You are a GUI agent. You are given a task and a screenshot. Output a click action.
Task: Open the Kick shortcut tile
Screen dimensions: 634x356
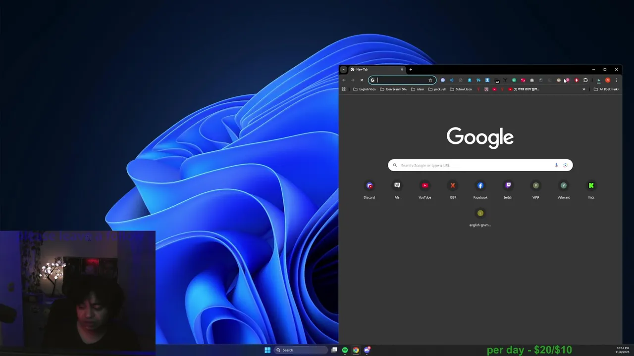(591, 190)
